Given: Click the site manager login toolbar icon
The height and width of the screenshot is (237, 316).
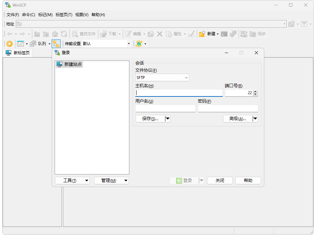Looking at the screenshot, I should coord(56,43).
